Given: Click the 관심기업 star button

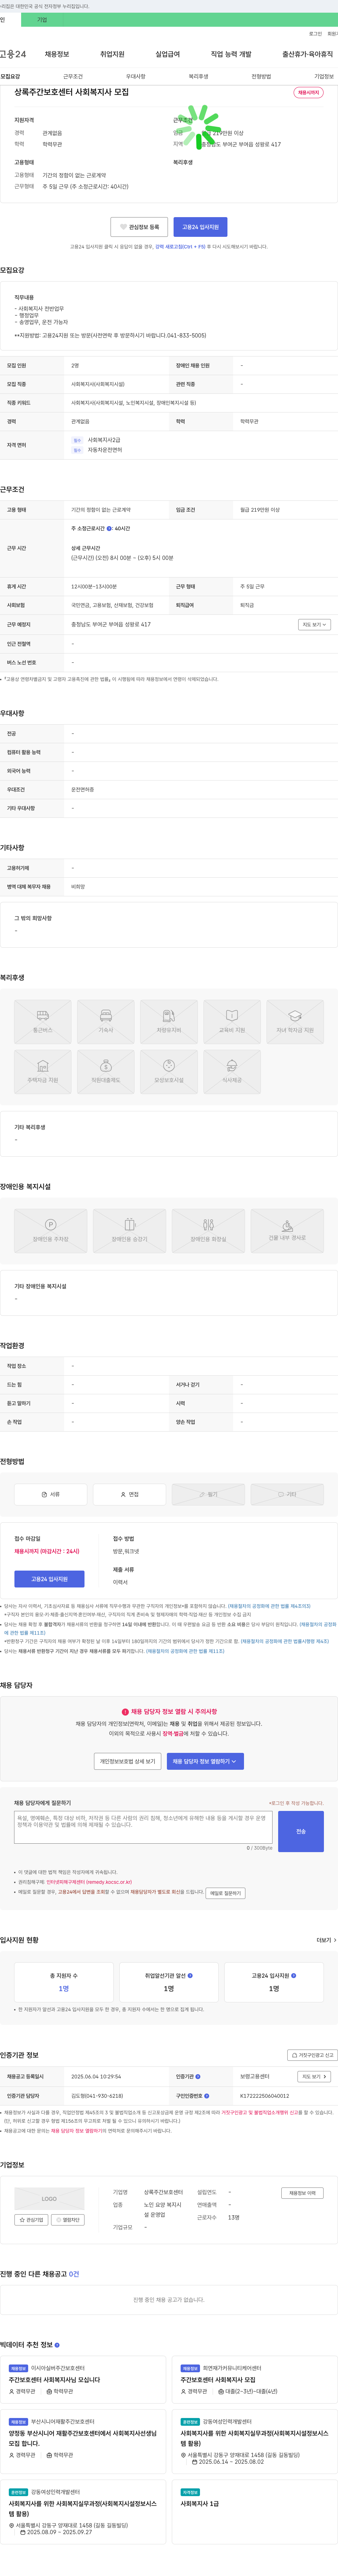Looking at the screenshot, I should [x=31, y=2220].
